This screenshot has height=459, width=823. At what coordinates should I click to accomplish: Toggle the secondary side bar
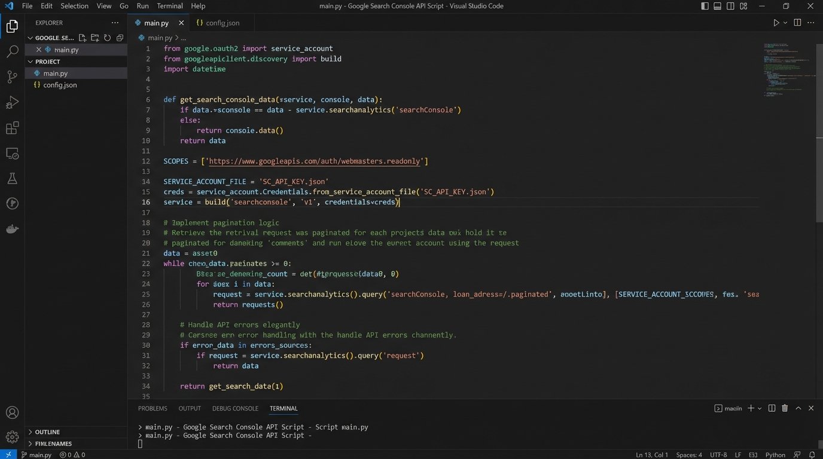coord(730,6)
